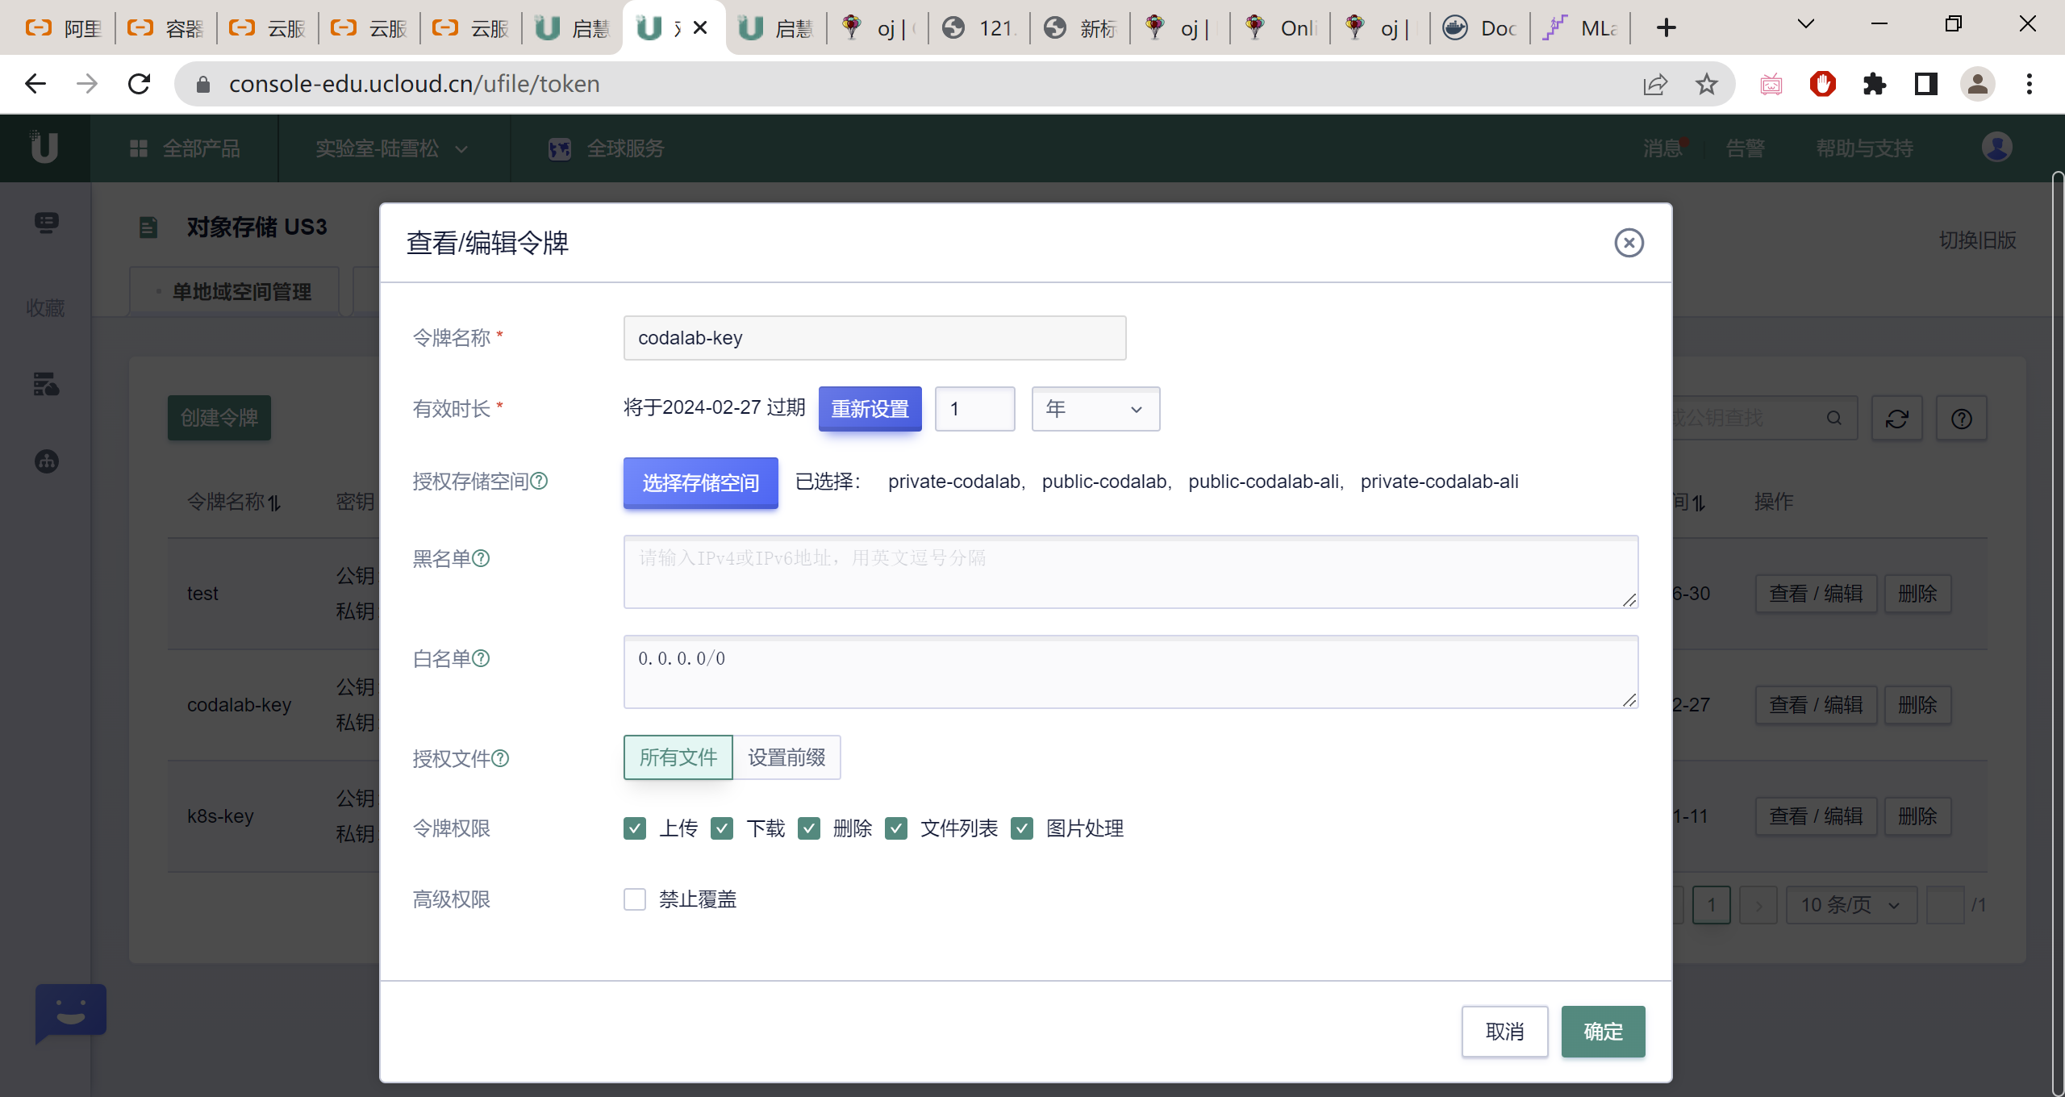This screenshot has width=2065, height=1097.
Task: Click the object storage document icon
Action: 148,227
